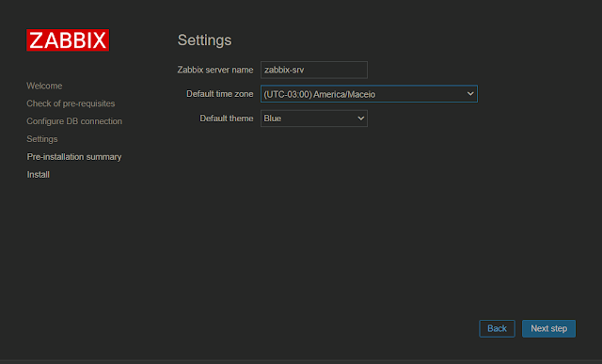Click the red ZABBIX logo
This screenshot has width=602, height=364.
pos(68,40)
